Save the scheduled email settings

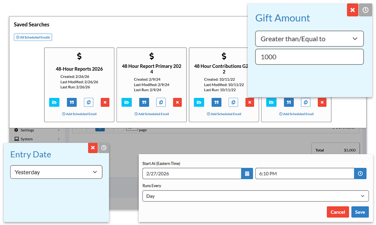tap(360, 212)
